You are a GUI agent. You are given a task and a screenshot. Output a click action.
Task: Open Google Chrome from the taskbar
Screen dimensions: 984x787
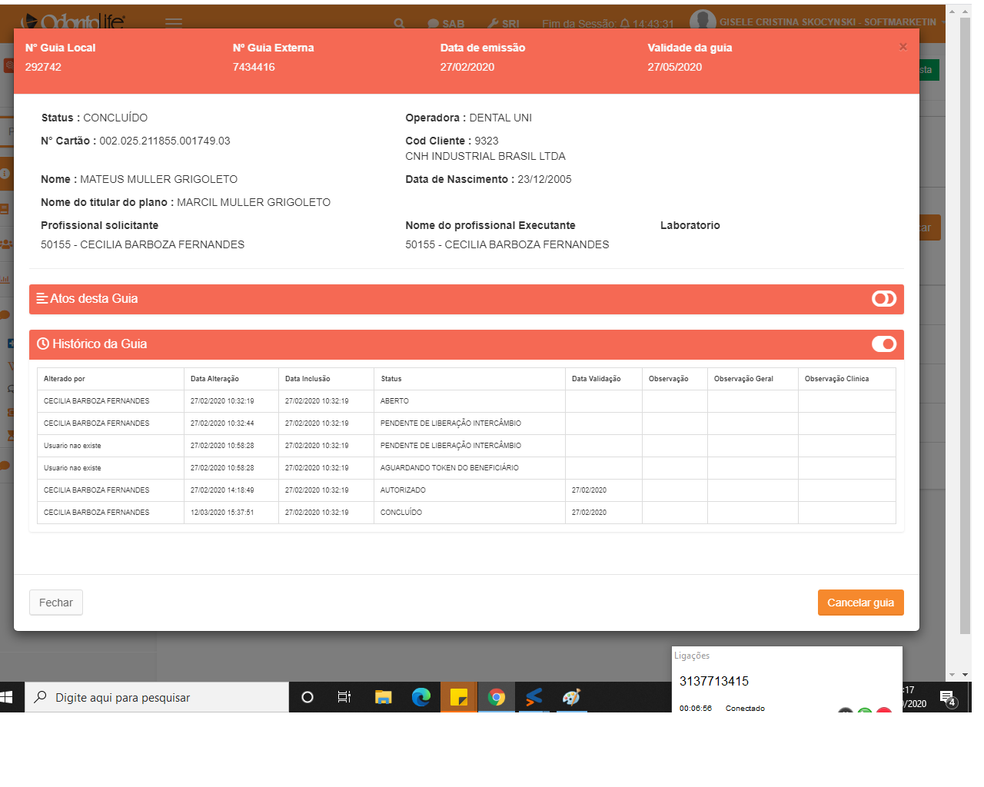[497, 697]
